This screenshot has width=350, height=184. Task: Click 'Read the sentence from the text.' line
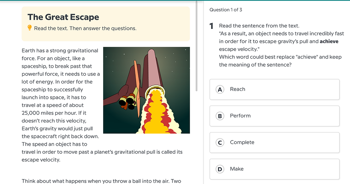pos(259,26)
